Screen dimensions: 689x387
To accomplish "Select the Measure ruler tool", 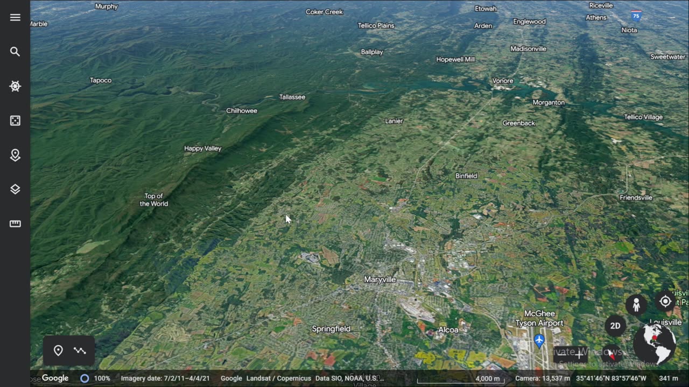I will 15,224.
